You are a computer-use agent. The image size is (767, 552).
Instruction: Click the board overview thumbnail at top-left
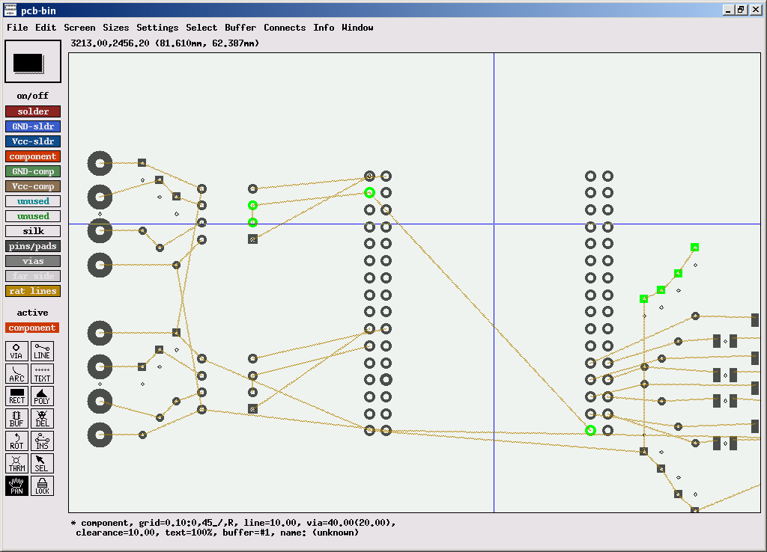coord(32,62)
